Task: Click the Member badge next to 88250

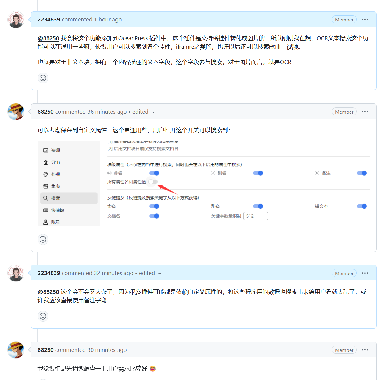Action: (344, 111)
